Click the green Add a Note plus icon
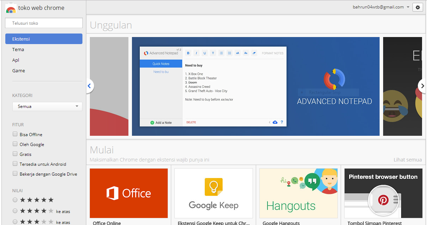Image resolution: width=427 pixels, height=225 pixels. 152,123
